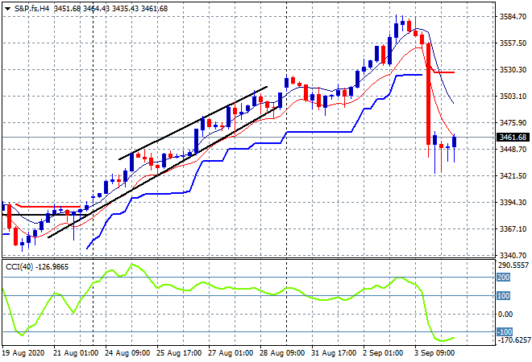Click the 3340.70 price axis label
The image size is (532, 362).
[513, 255]
